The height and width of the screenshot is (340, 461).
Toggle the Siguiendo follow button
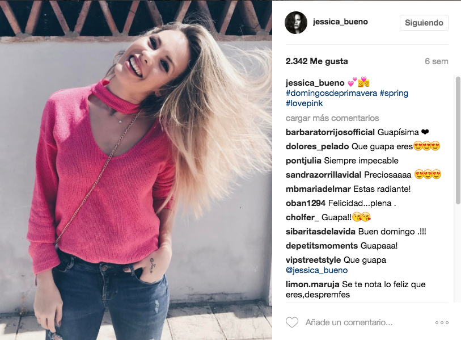coord(424,23)
